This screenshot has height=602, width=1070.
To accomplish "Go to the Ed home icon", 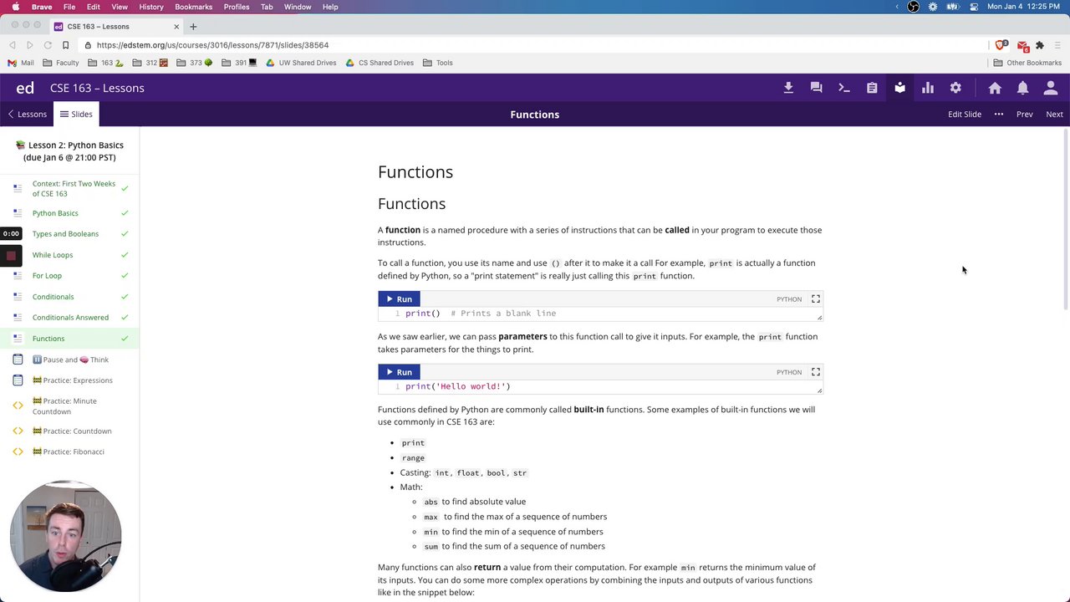I will [x=995, y=88].
